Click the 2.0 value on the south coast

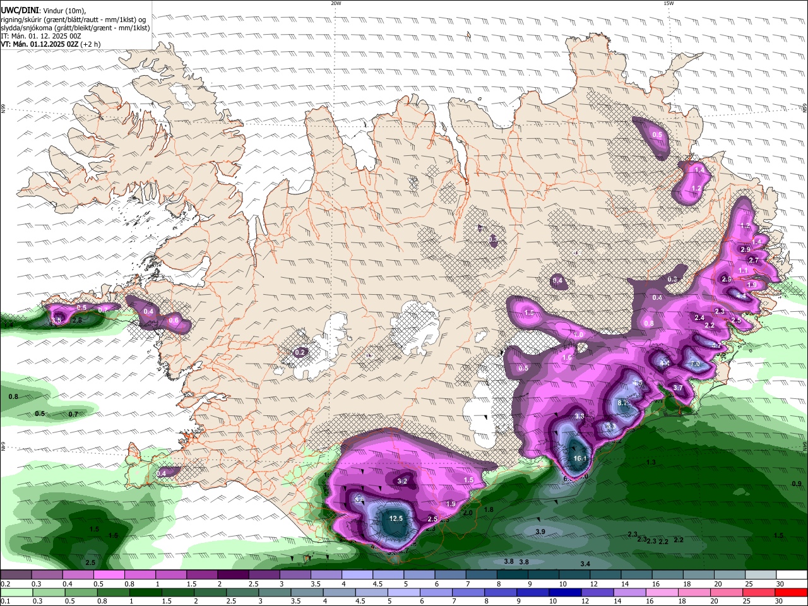click(x=467, y=513)
